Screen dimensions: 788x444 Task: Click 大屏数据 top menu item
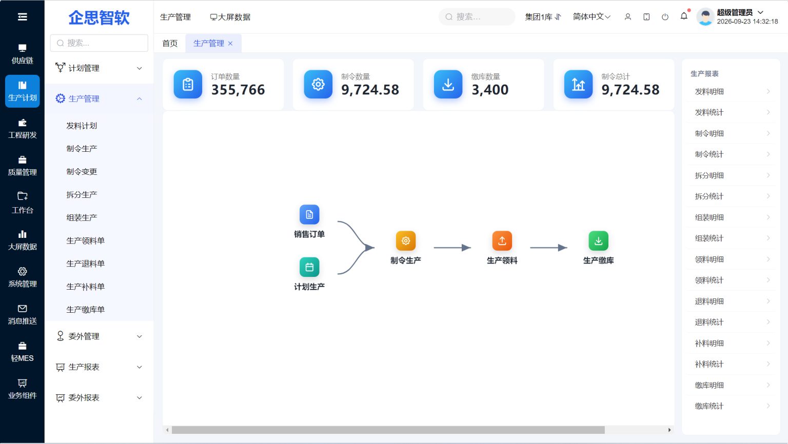[230, 17]
